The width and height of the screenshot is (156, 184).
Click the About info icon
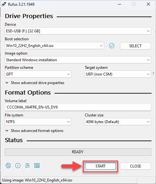tap(18, 166)
